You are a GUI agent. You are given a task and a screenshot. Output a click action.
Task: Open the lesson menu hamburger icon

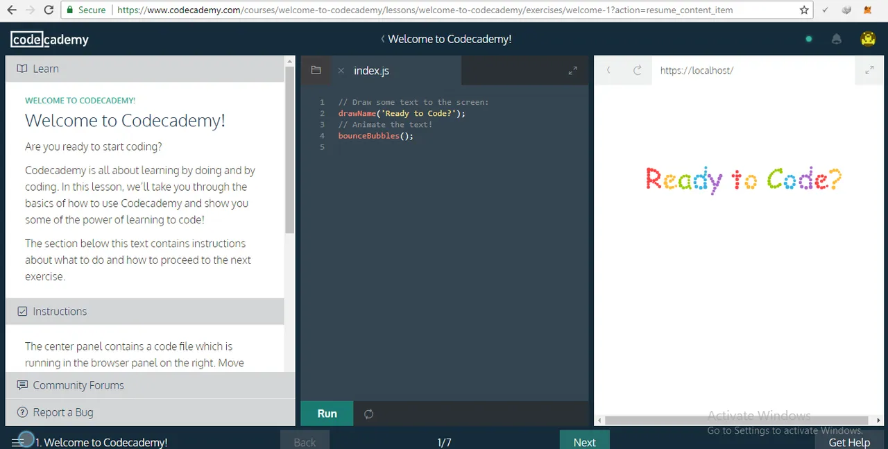18,442
